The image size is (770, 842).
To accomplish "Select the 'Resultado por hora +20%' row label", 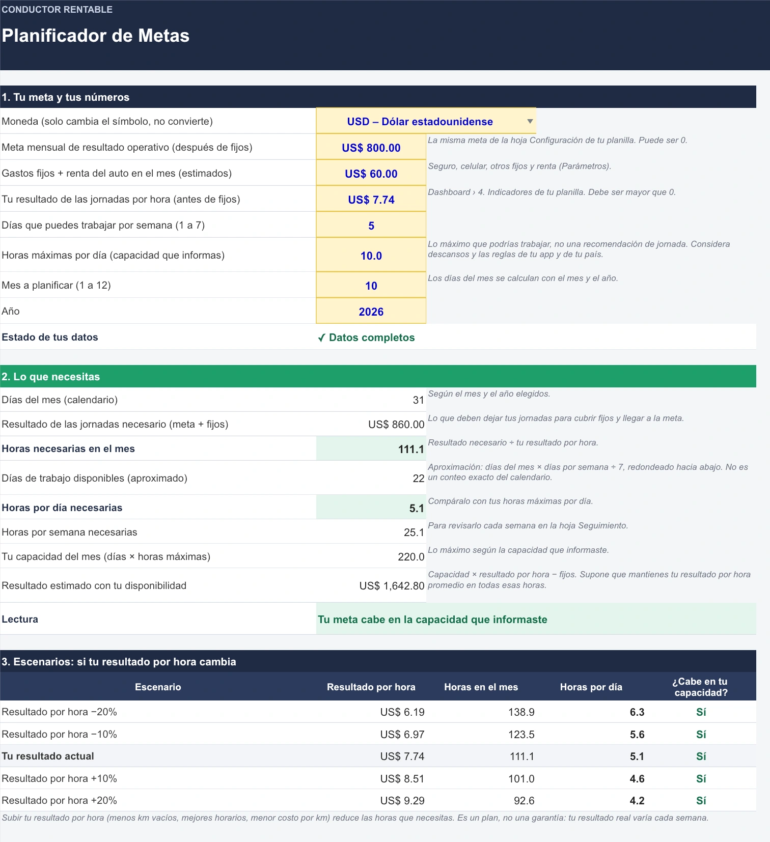I will pyautogui.click(x=59, y=800).
